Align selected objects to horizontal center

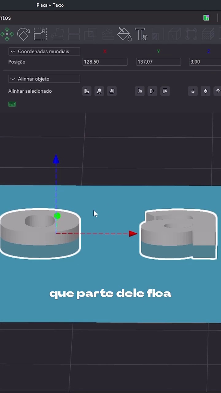99,91
